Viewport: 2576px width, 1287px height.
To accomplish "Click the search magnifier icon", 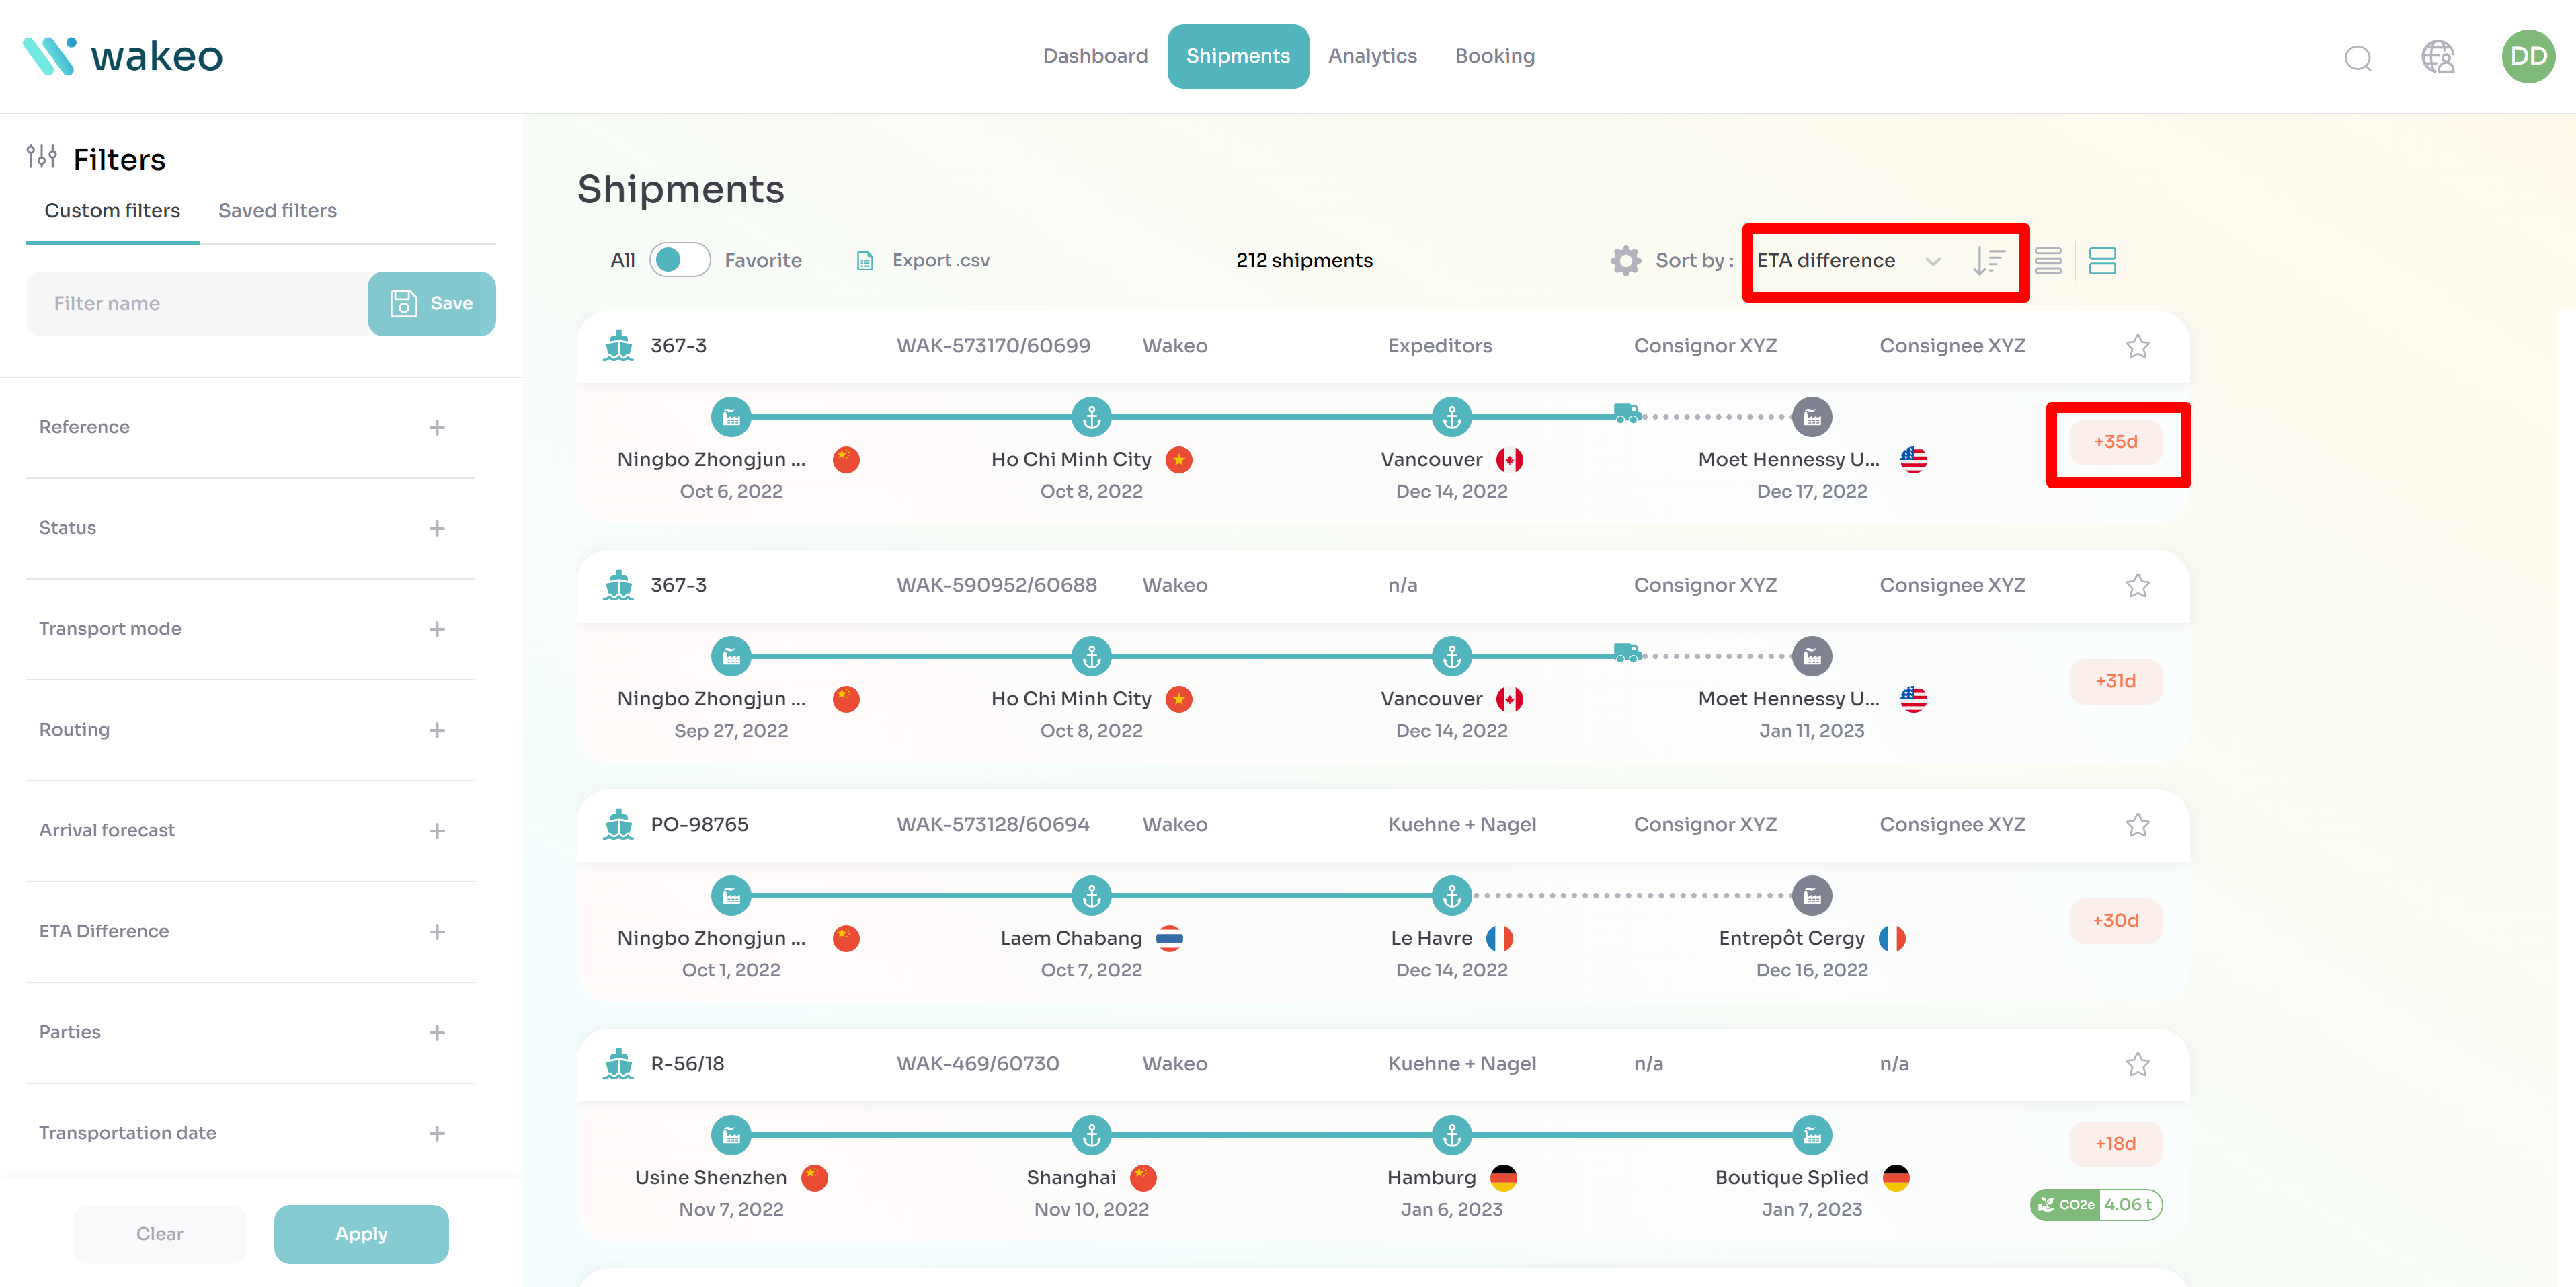I will click(x=2357, y=58).
